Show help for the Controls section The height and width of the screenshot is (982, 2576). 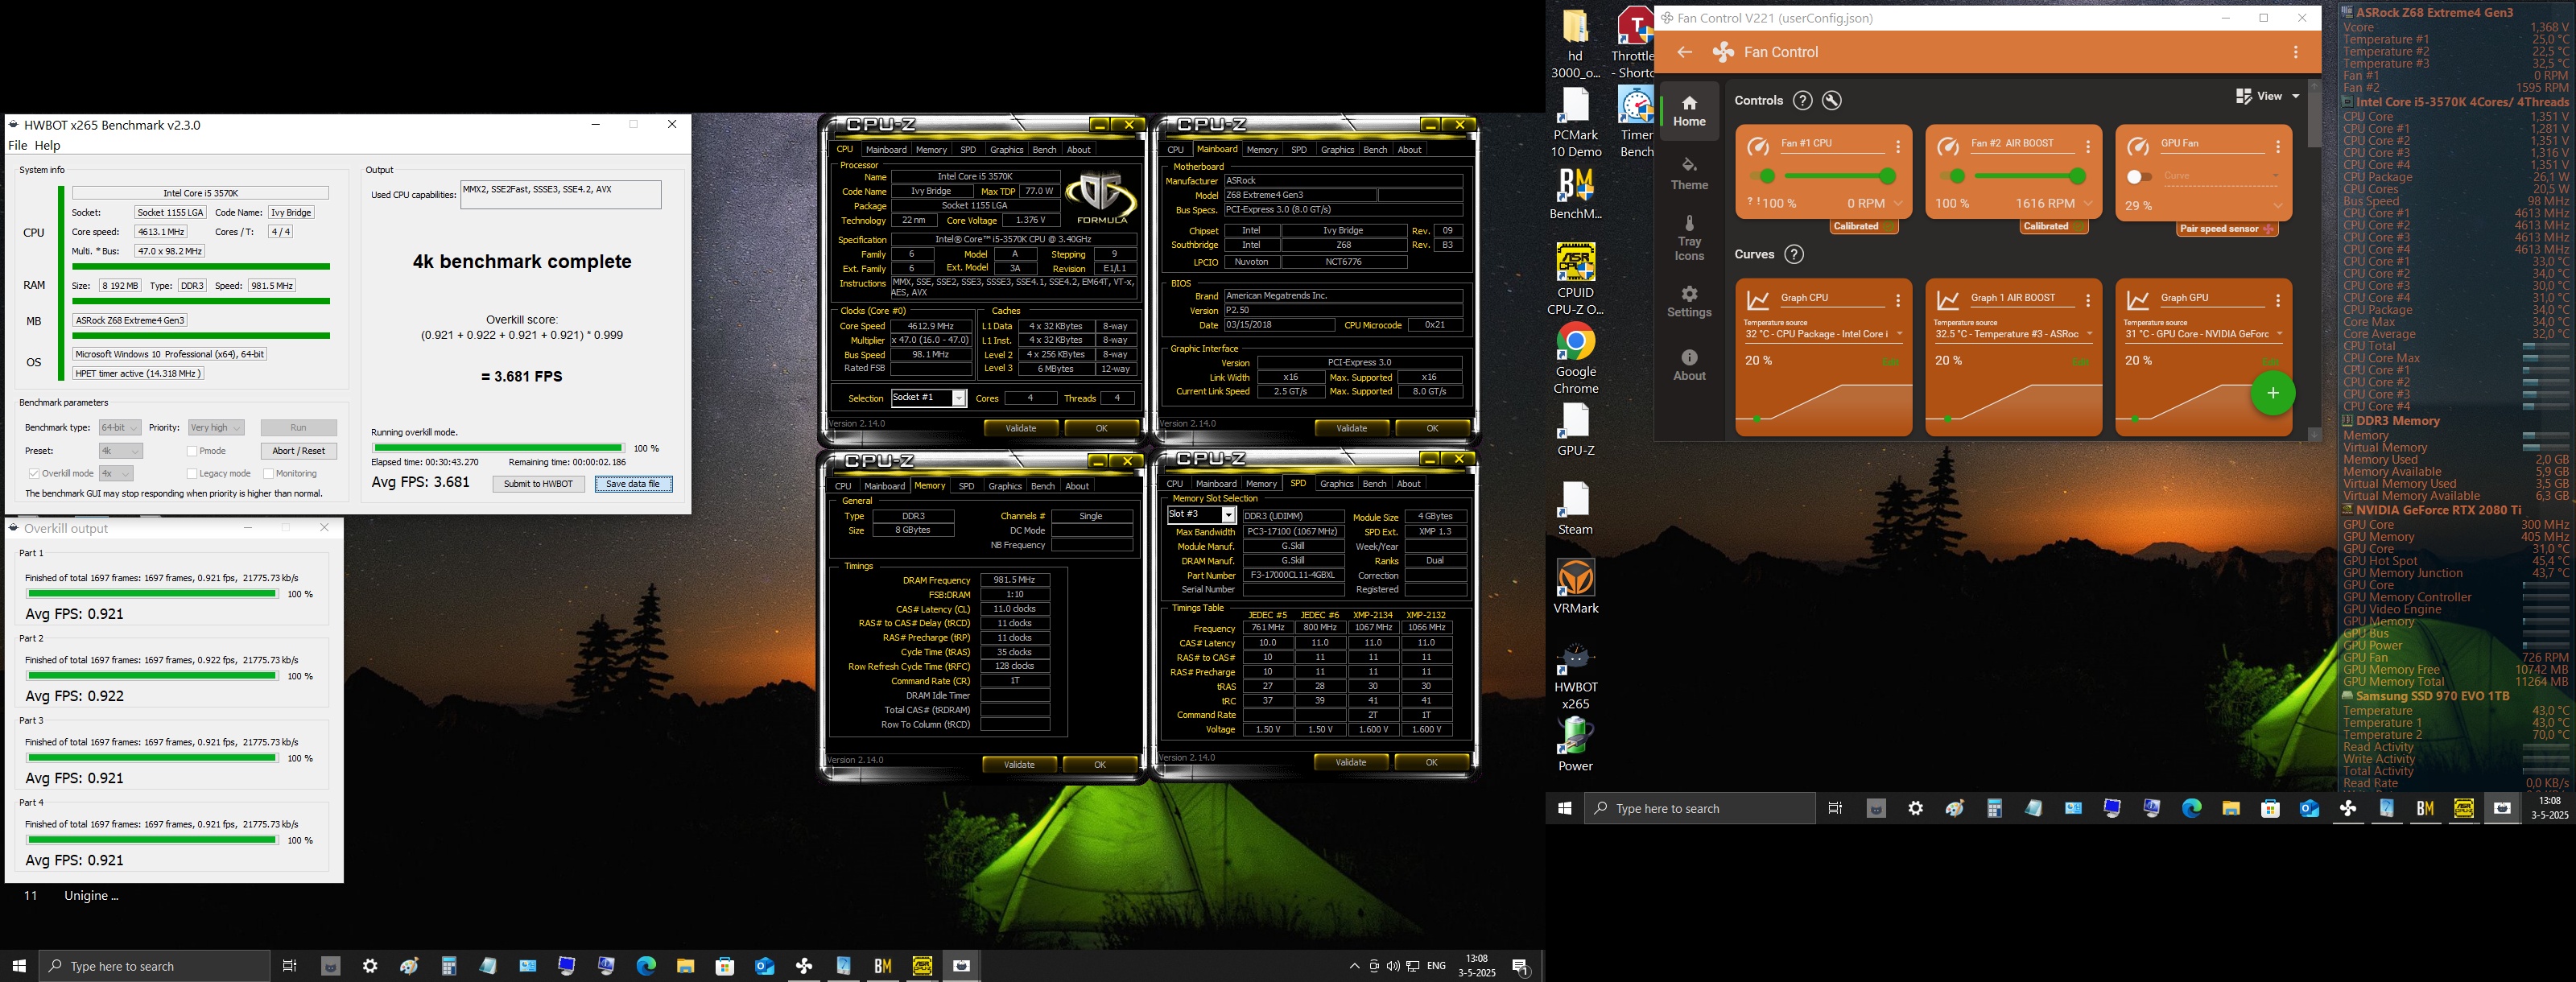click(1802, 100)
